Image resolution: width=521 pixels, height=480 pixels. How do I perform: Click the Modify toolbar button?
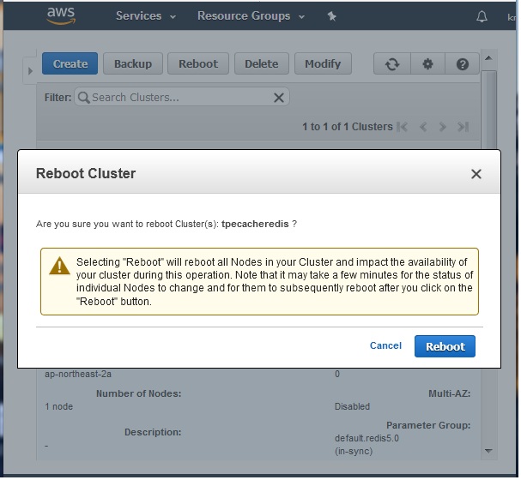[x=323, y=63]
